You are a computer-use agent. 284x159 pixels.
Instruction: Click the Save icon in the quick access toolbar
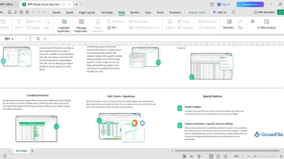pyautogui.click(x=10, y=12)
